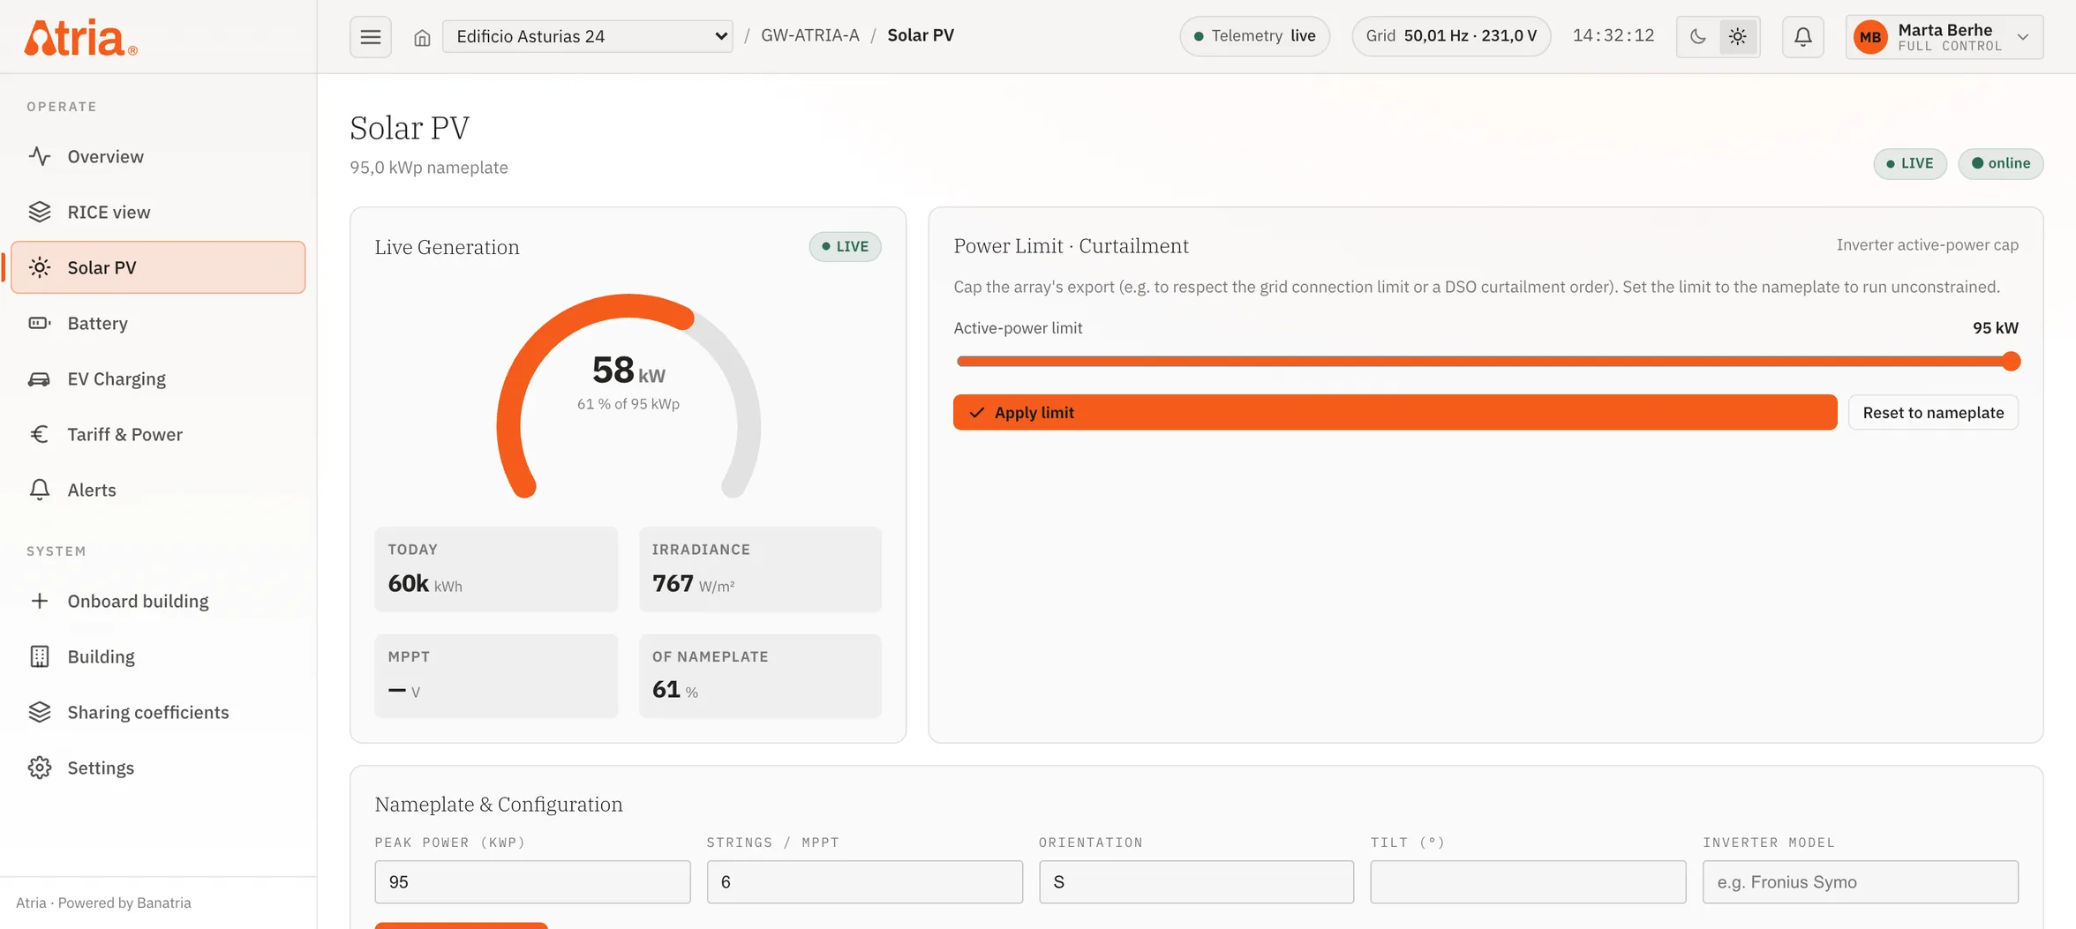Click the Live Generation gauge arc
Viewport: 2076px width, 929px height.
coord(628,395)
